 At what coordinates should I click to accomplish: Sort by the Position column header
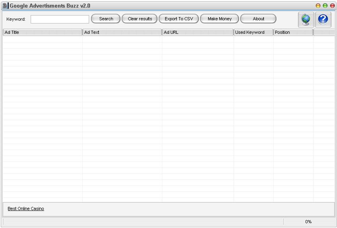[x=293, y=32]
